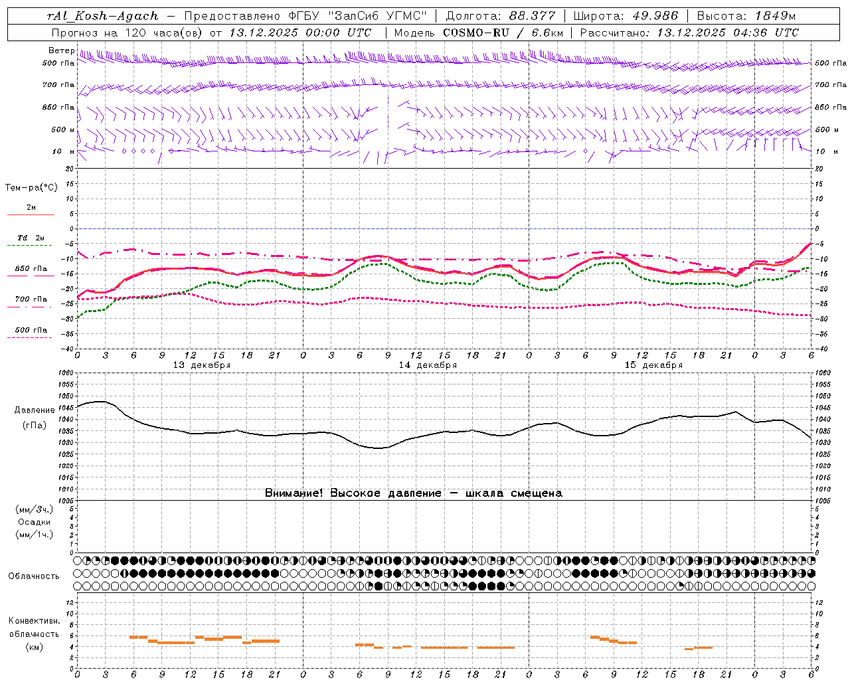
Task: Click the 10 м wind level label on left
Action: 63,151
